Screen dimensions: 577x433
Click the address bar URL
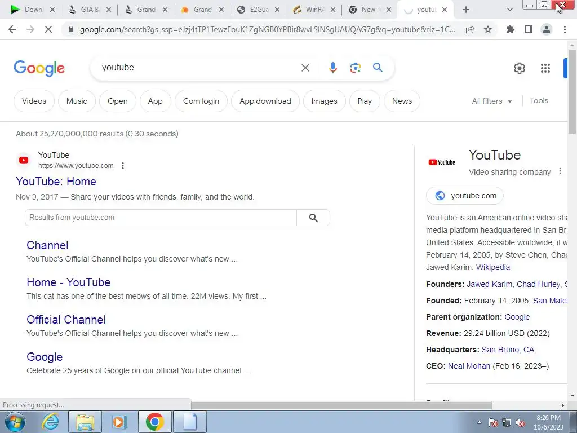[x=267, y=29]
